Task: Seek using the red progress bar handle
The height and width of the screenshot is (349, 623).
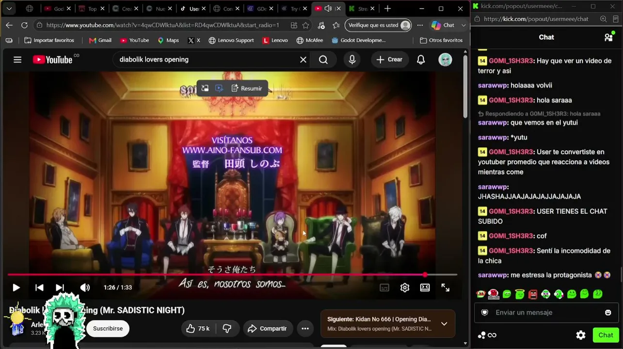Action: 425,275
